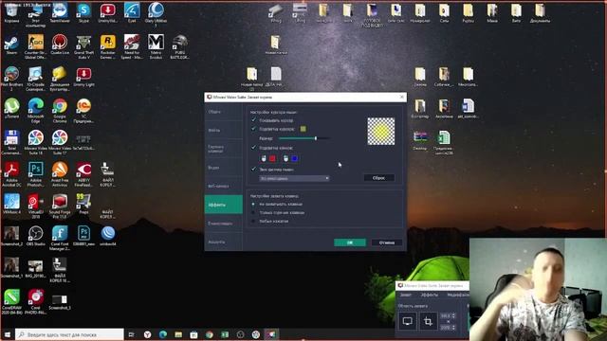Select the TeamViewer desktop icon
607x341 pixels.
point(60,12)
